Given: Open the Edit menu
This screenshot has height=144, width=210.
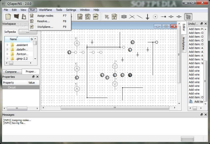Looking at the screenshot, I should 14,10.
